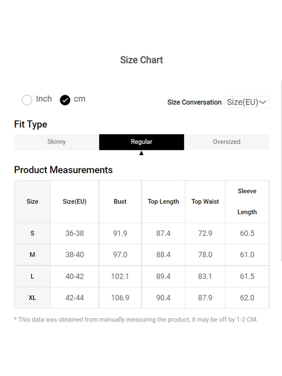Click the Top Waist column header

tap(205, 202)
